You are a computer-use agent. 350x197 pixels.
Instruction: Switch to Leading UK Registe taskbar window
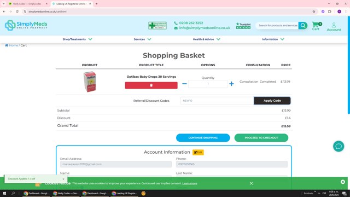click(x=124, y=193)
